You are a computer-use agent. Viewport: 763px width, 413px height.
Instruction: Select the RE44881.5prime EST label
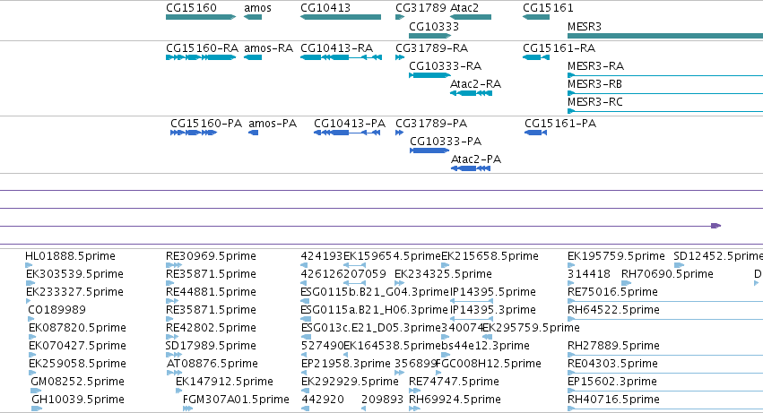click(211, 292)
